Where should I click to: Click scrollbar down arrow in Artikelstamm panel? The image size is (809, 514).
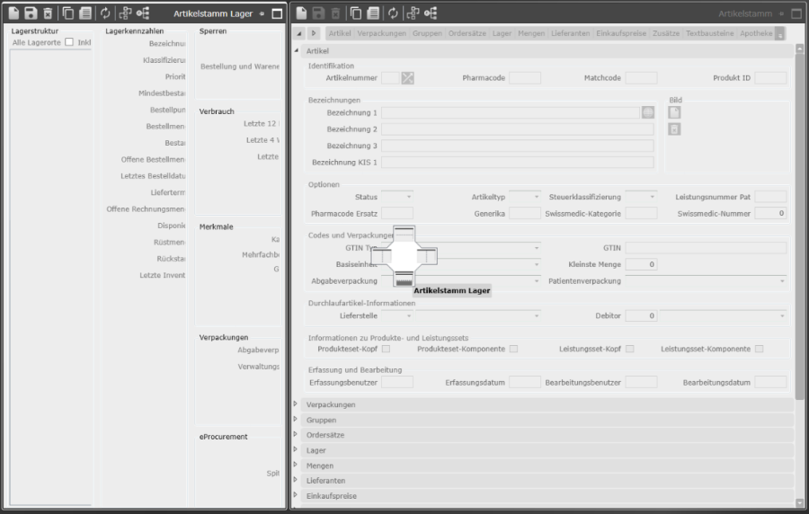point(800,503)
